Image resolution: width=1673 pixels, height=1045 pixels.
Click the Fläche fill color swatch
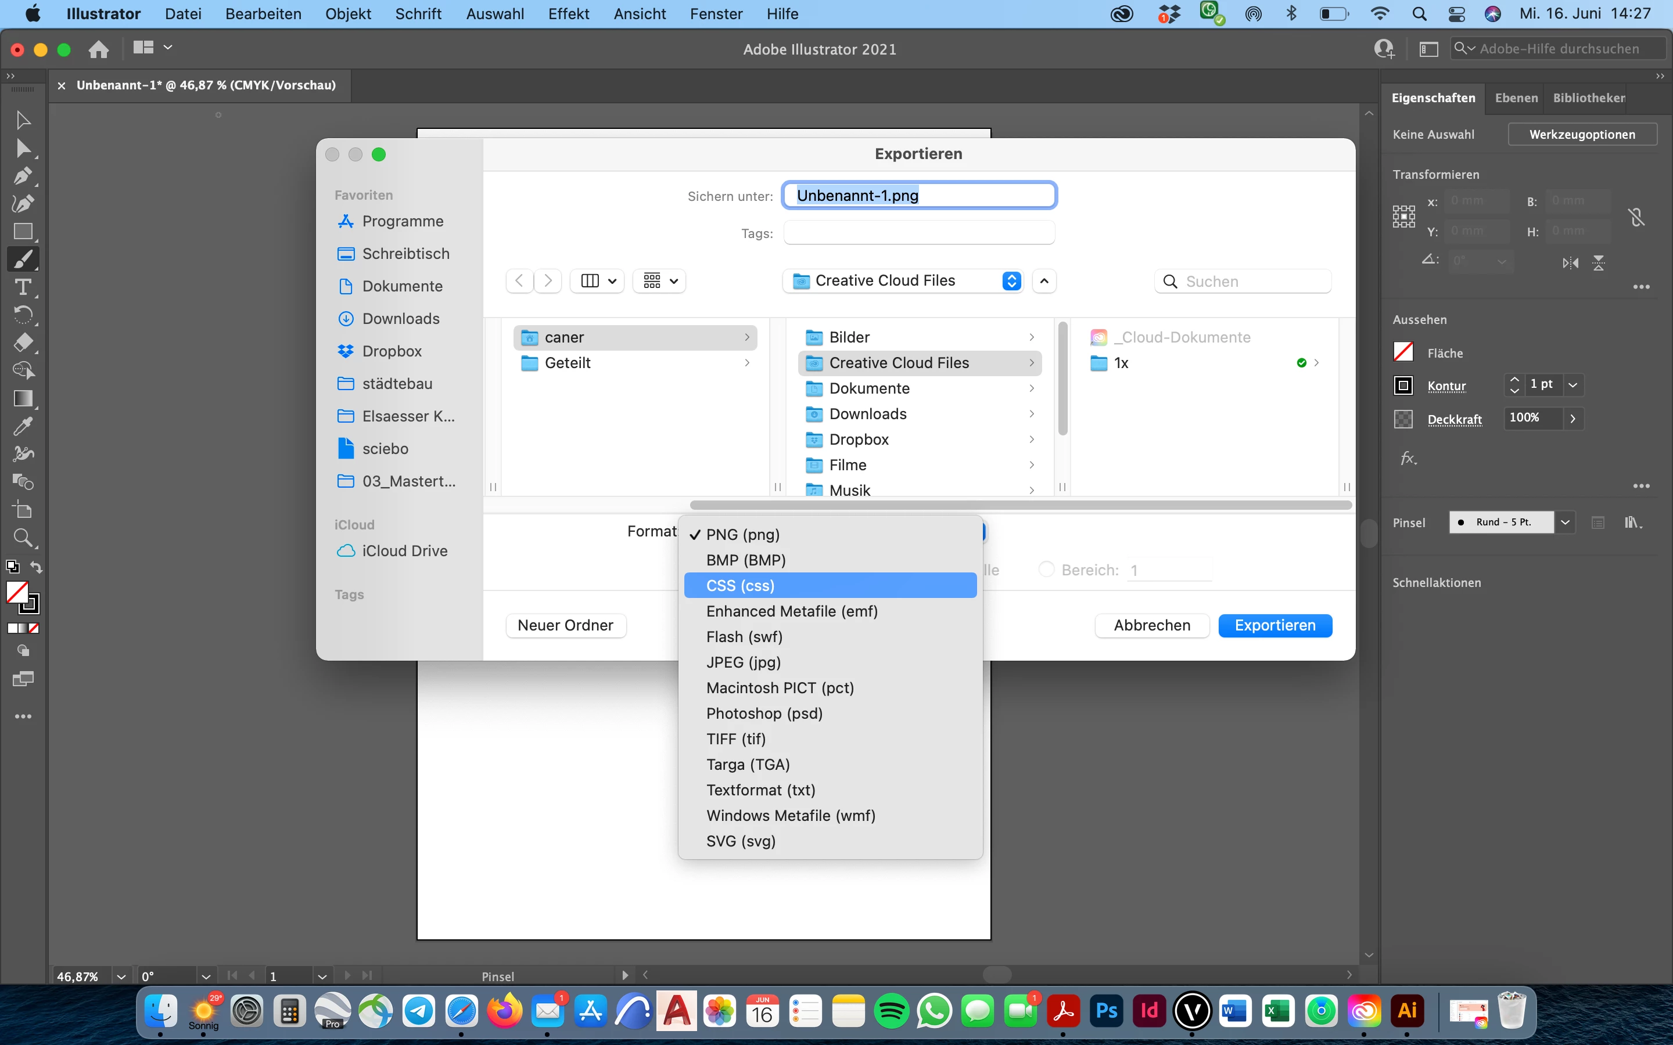(x=1403, y=352)
